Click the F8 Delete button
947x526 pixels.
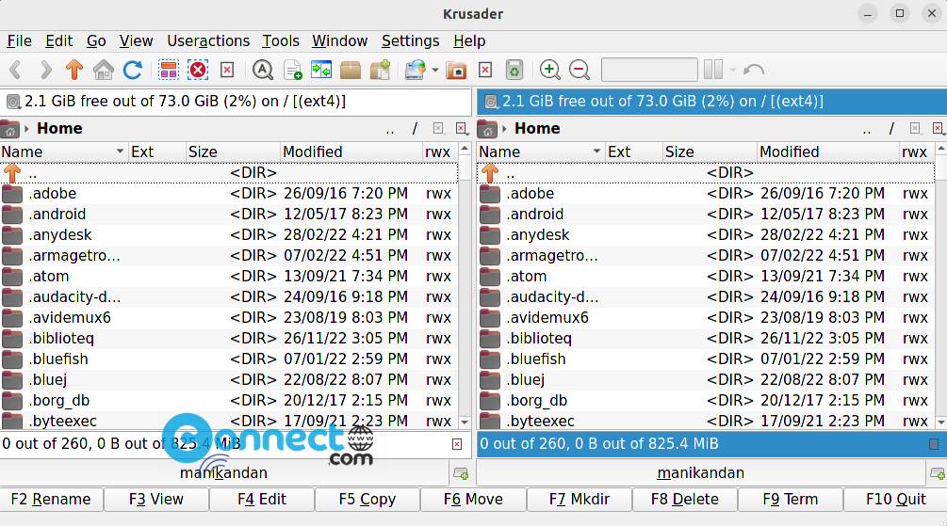pyautogui.click(x=685, y=500)
